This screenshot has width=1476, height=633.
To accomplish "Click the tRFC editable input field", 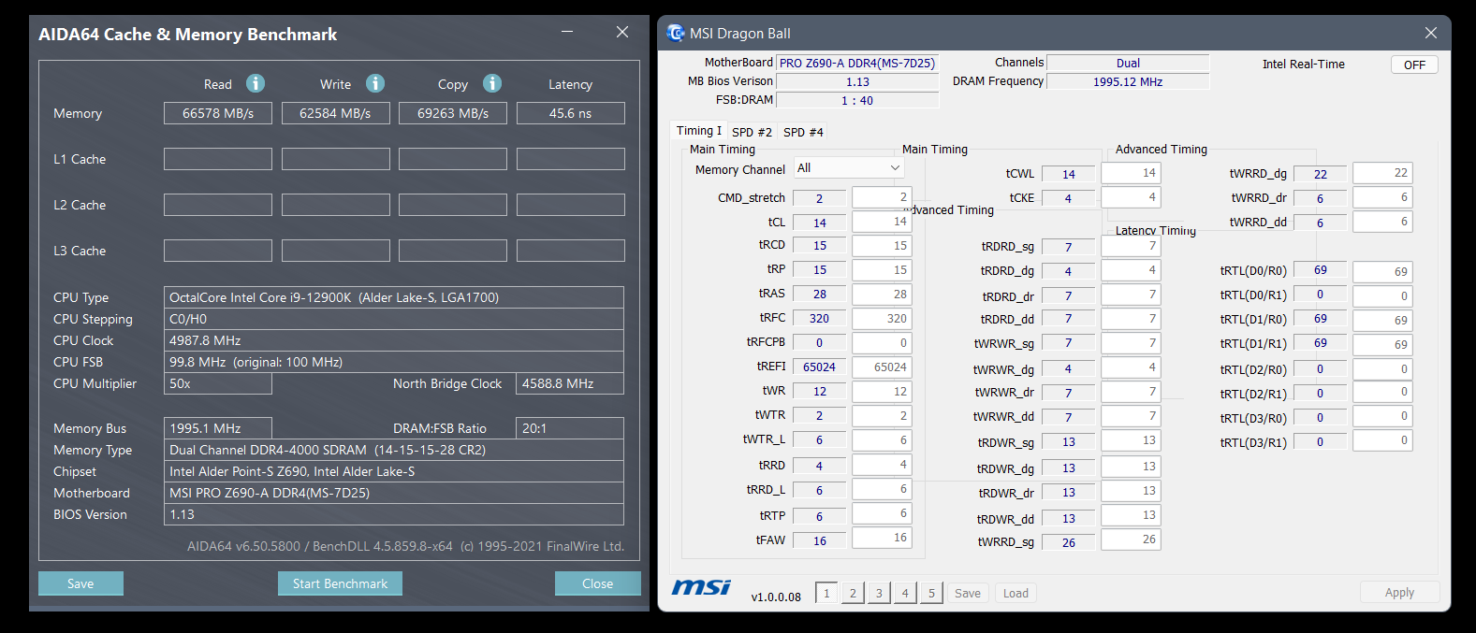I will (882, 319).
